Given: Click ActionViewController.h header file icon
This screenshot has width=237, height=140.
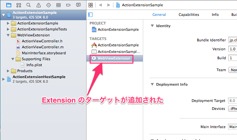Looking at the screenshot, I should [18, 41].
